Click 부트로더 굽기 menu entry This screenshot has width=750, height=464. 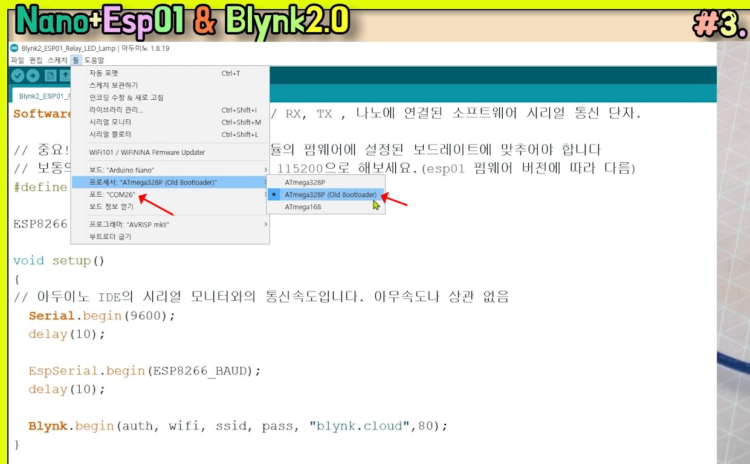(x=170, y=237)
